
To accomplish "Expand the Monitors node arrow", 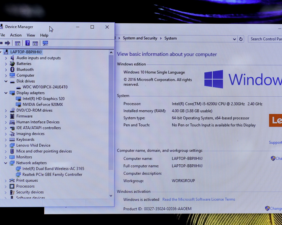I will [6, 157].
